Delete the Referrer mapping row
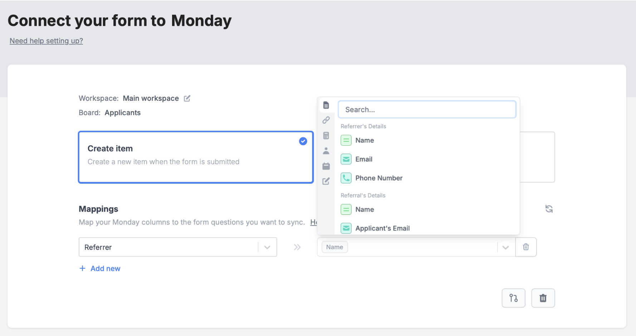Image resolution: width=636 pixels, height=336 pixels. (526, 247)
